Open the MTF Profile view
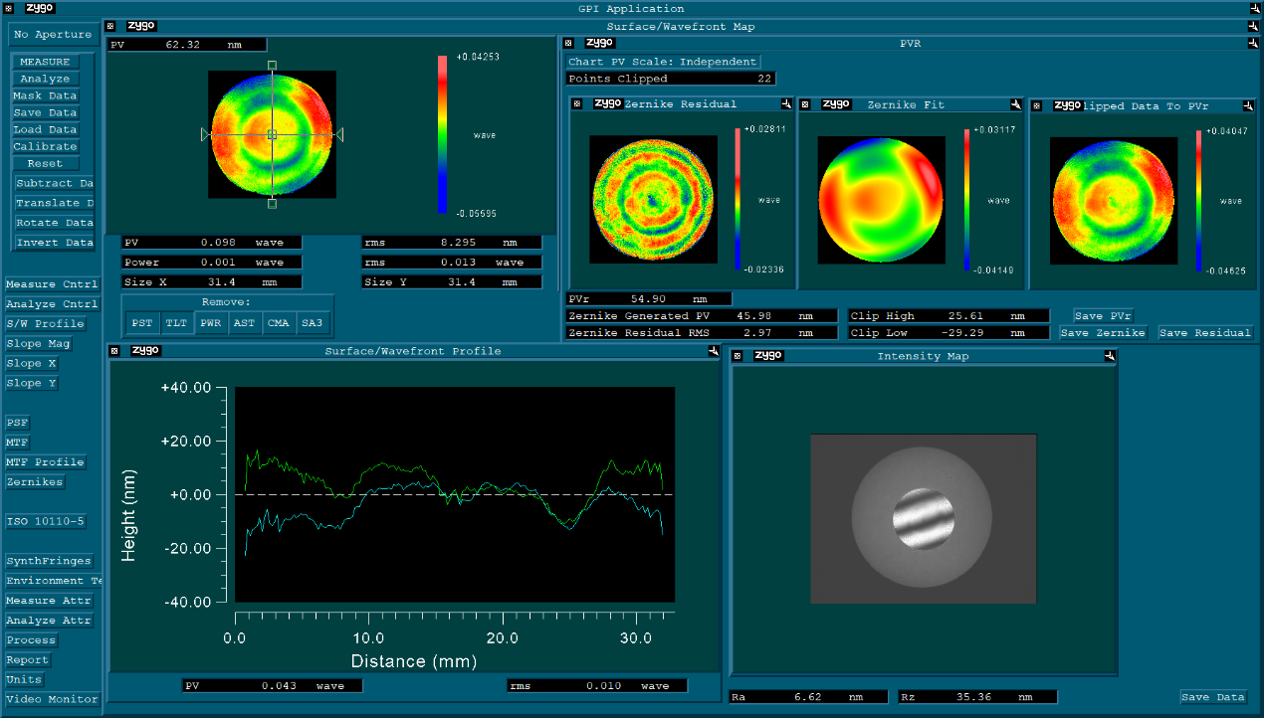Screen dimensions: 1264x718 tap(45, 462)
